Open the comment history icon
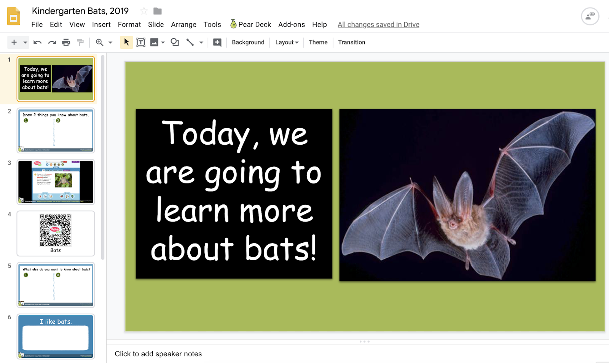The width and height of the screenshot is (609, 363). [590, 16]
